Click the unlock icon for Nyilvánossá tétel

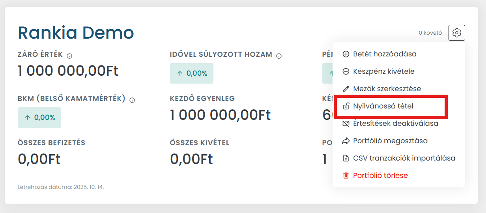click(346, 106)
